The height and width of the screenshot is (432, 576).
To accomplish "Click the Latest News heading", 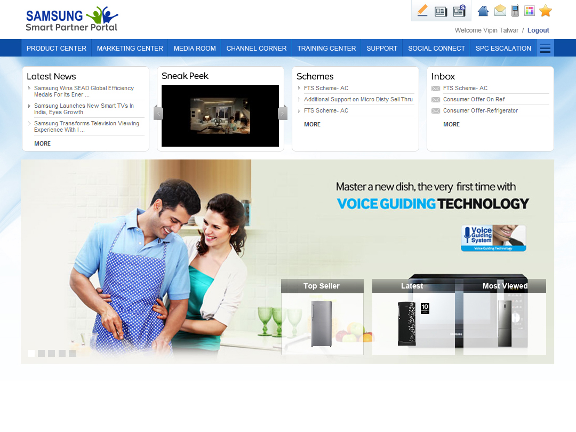I will click(x=51, y=76).
